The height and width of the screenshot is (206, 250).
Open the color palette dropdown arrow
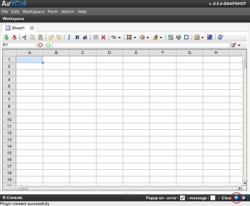tap(148, 38)
